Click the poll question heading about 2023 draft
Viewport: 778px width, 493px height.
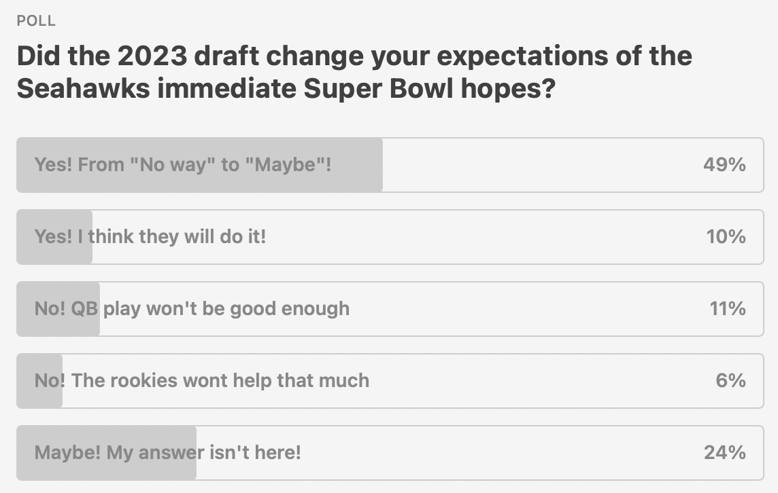point(354,56)
